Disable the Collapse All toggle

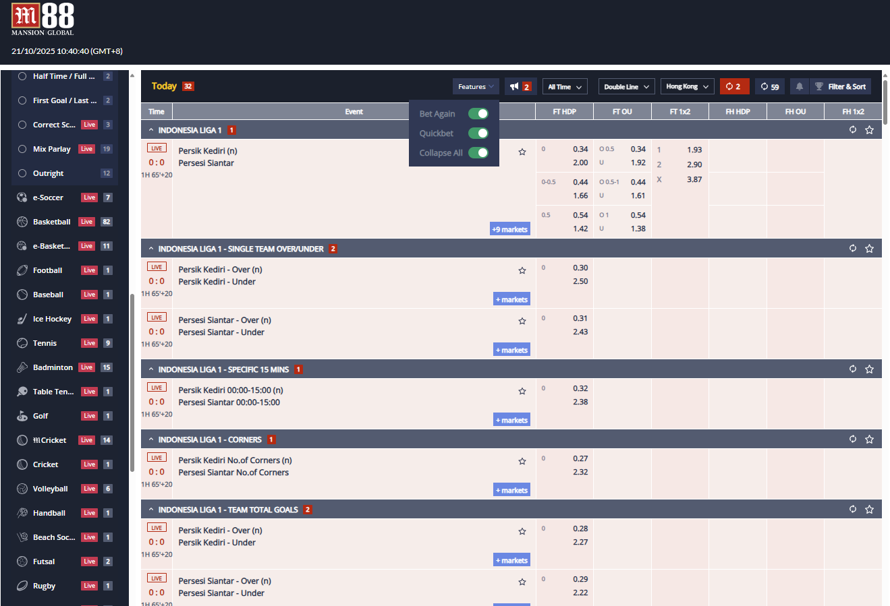pos(478,152)
